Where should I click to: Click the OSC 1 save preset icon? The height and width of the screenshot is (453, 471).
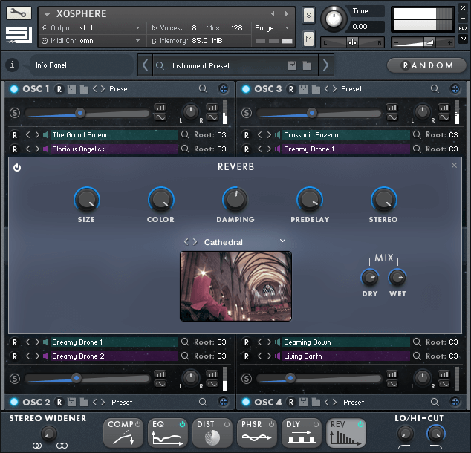coord(71,89)
